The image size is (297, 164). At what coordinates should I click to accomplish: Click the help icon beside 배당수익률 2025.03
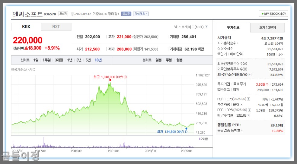pos(248,115)
